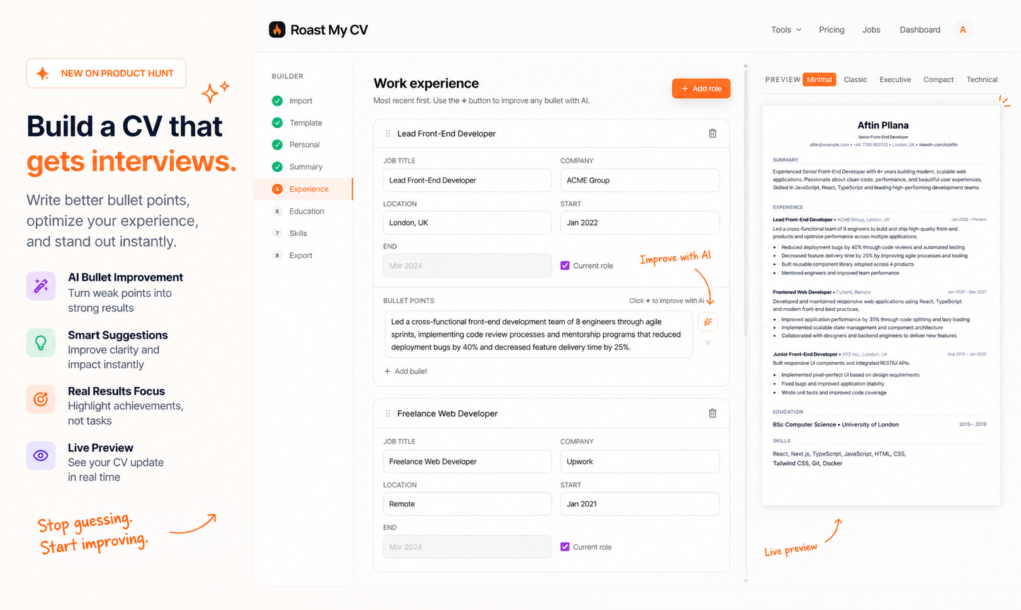Improve the bullet with the AI sparkle button

[708, 322]
